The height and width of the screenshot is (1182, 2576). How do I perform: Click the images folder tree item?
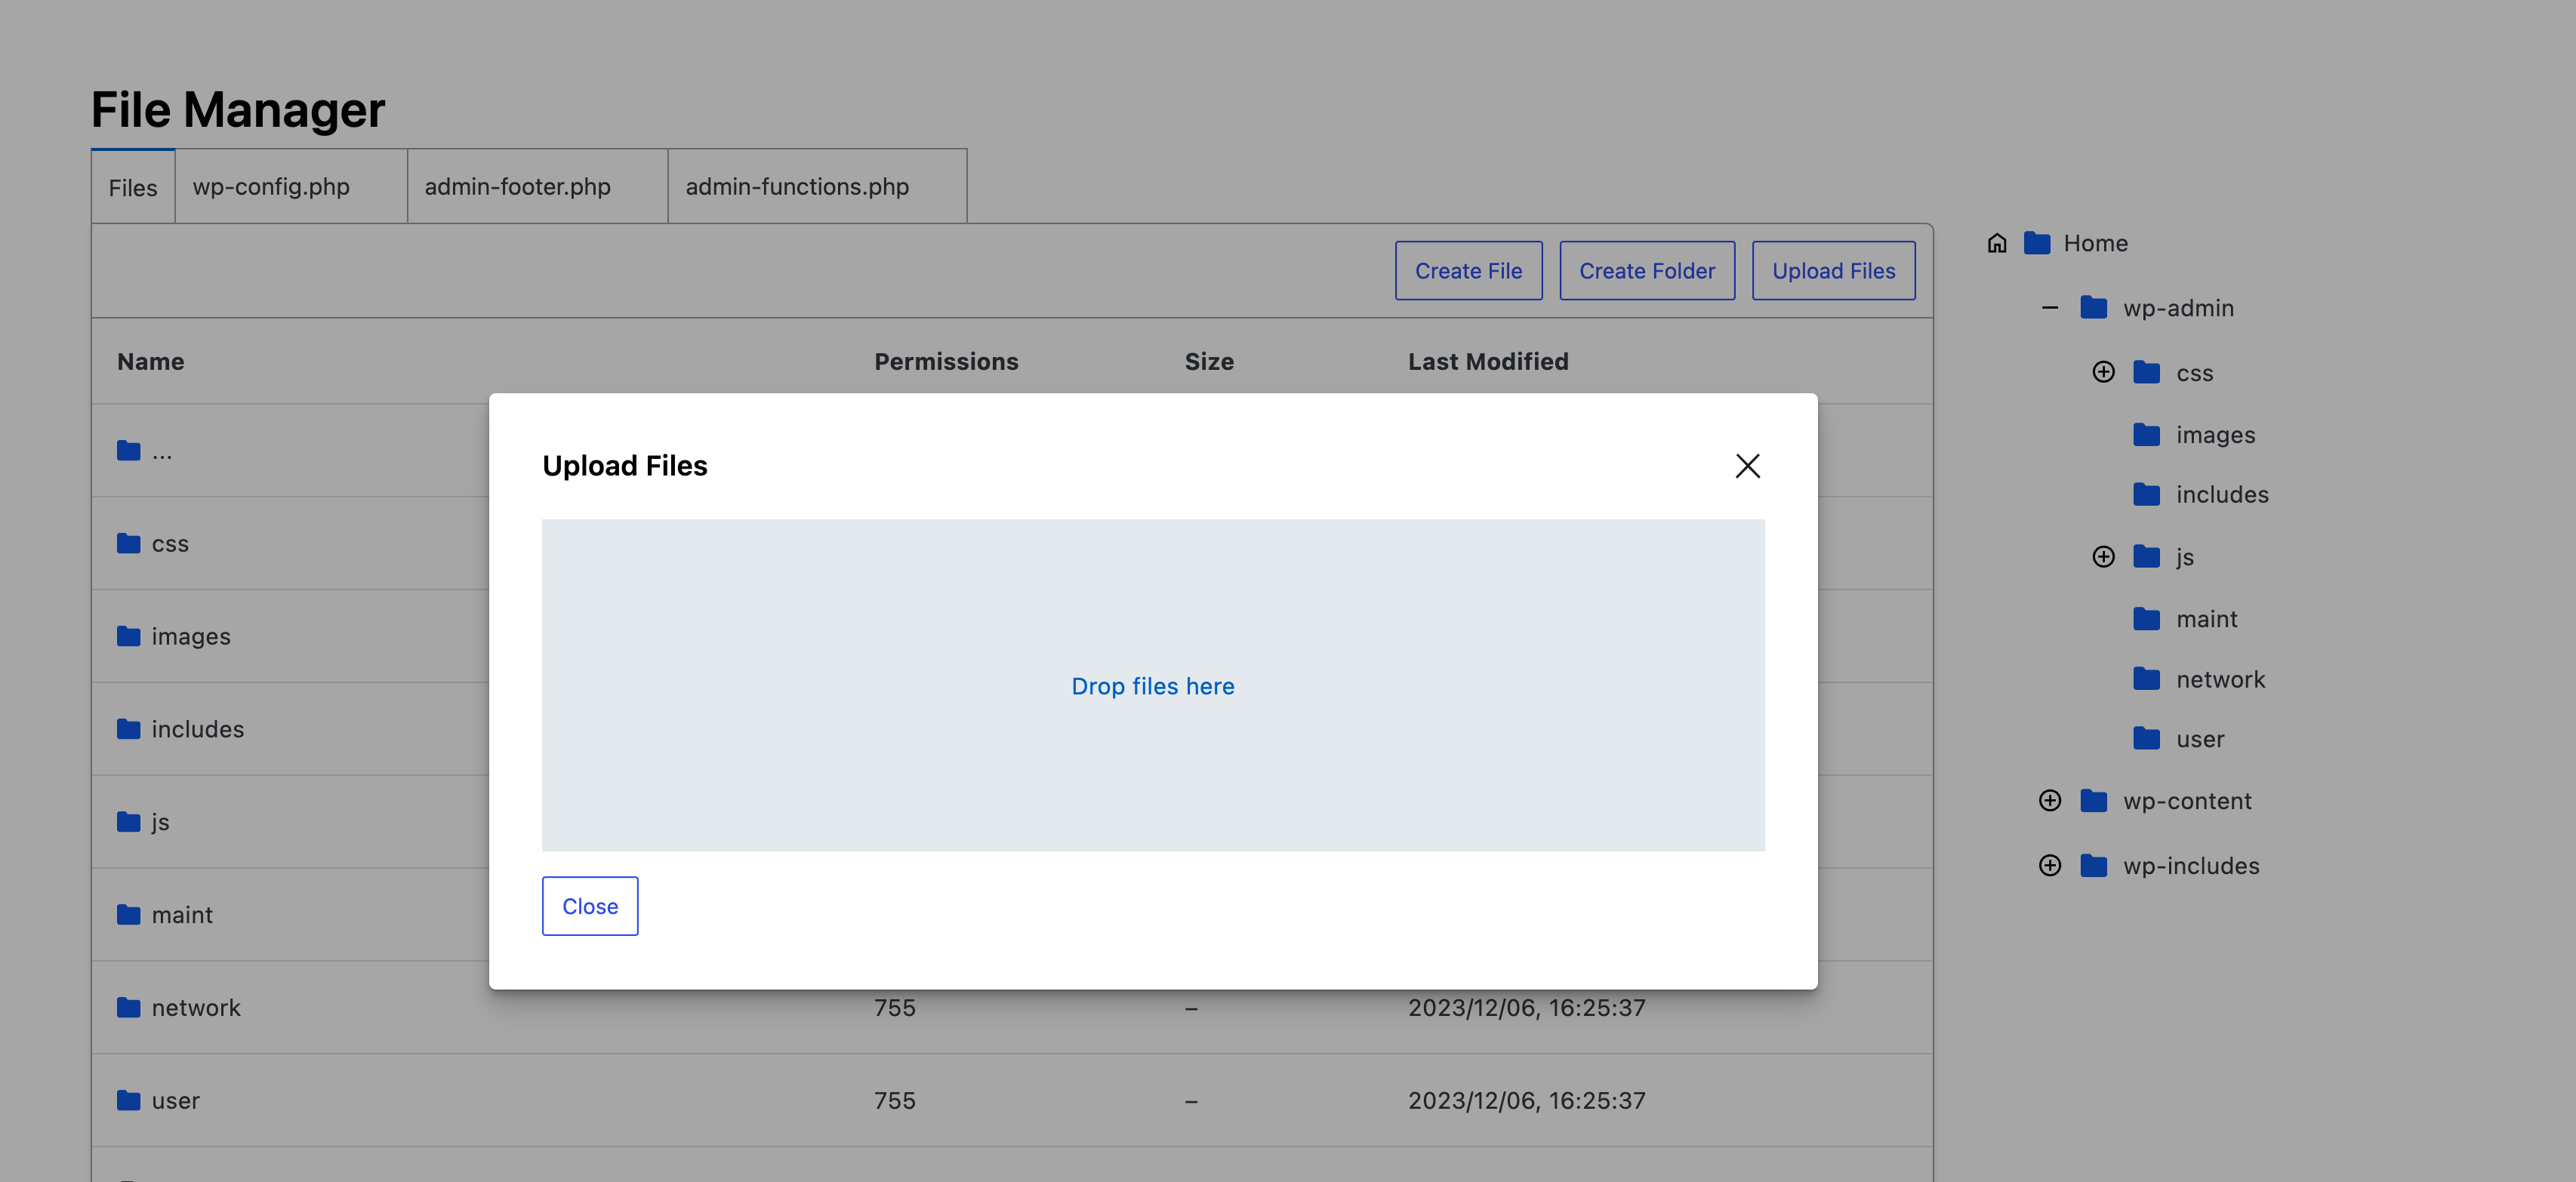pos(2214,433)
